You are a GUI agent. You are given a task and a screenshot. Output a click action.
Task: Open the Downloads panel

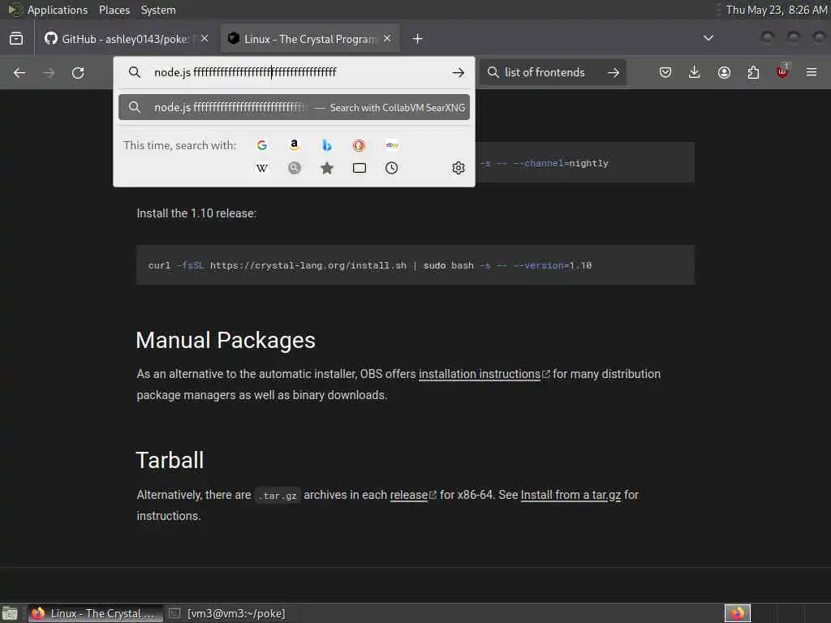tap(695, 72)
